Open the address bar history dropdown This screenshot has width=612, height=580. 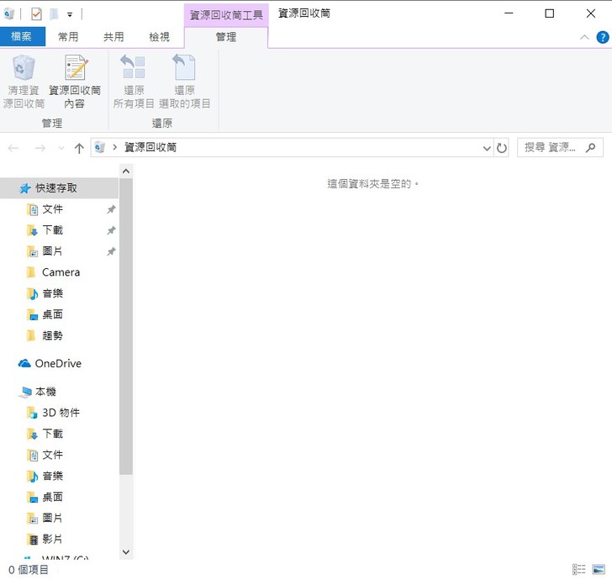point(487,148)
